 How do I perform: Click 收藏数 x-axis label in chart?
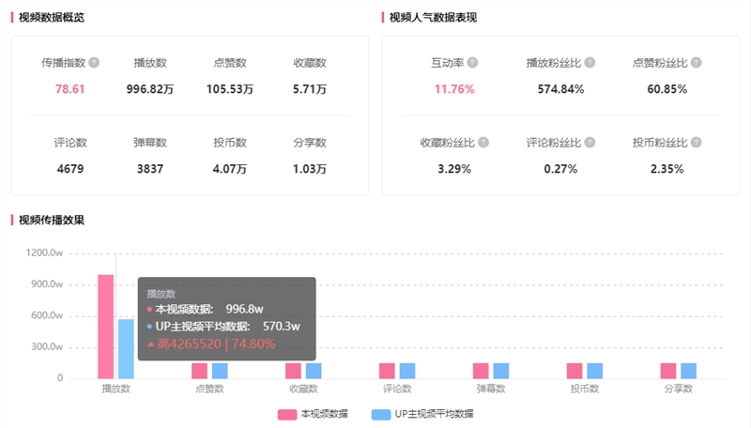303,389
